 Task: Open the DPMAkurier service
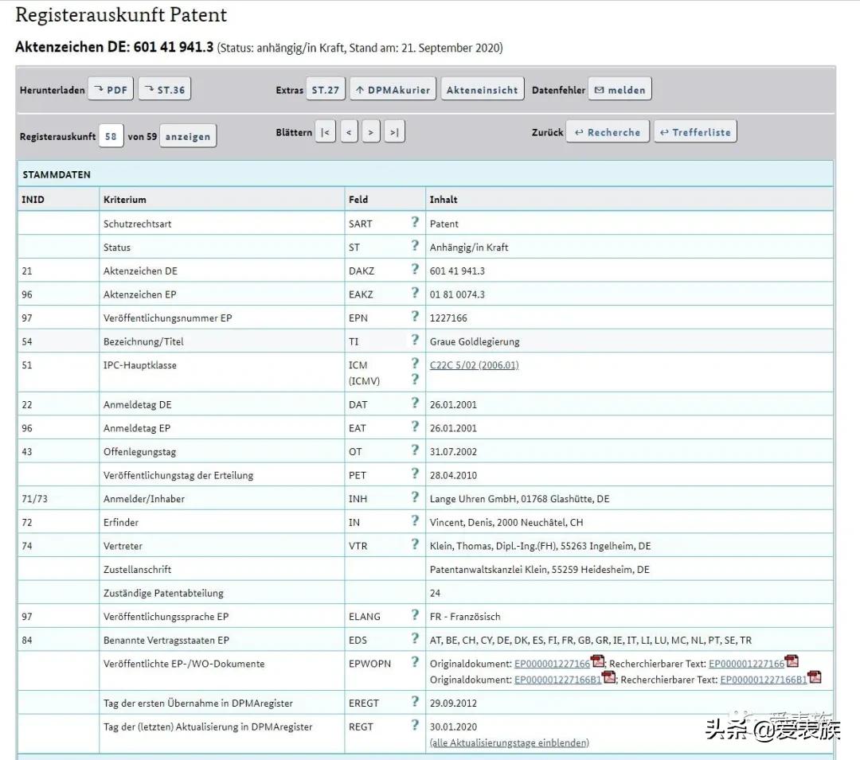(393, 89)
